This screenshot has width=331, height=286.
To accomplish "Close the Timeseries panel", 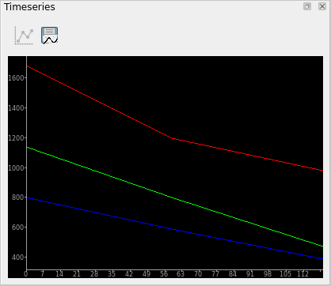I will click(322, 6).
